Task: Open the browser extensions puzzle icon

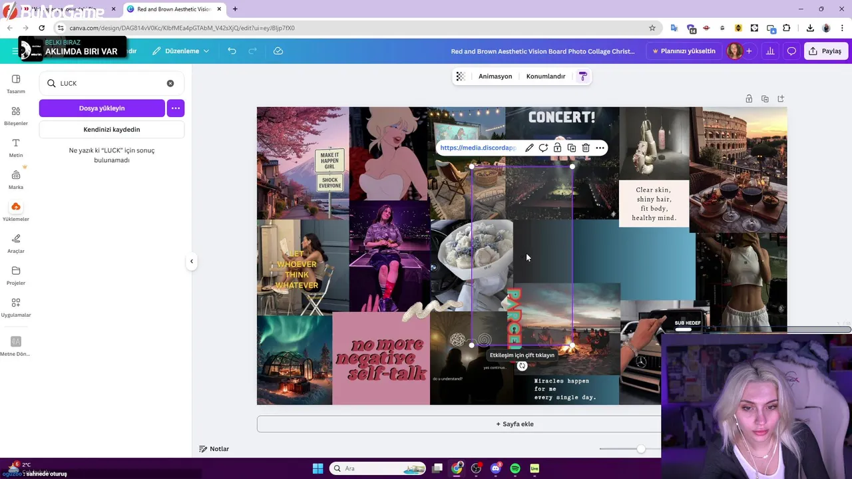Action: coord(787,28)
